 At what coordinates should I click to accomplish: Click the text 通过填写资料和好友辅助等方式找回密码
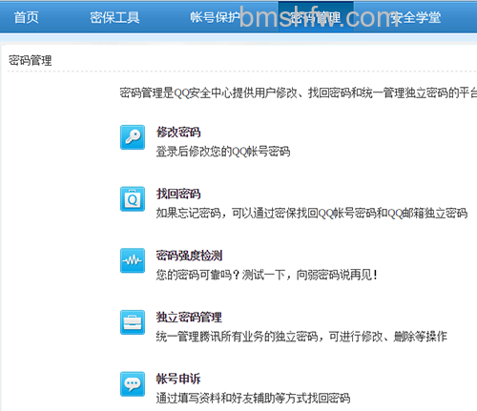[253, 398]
